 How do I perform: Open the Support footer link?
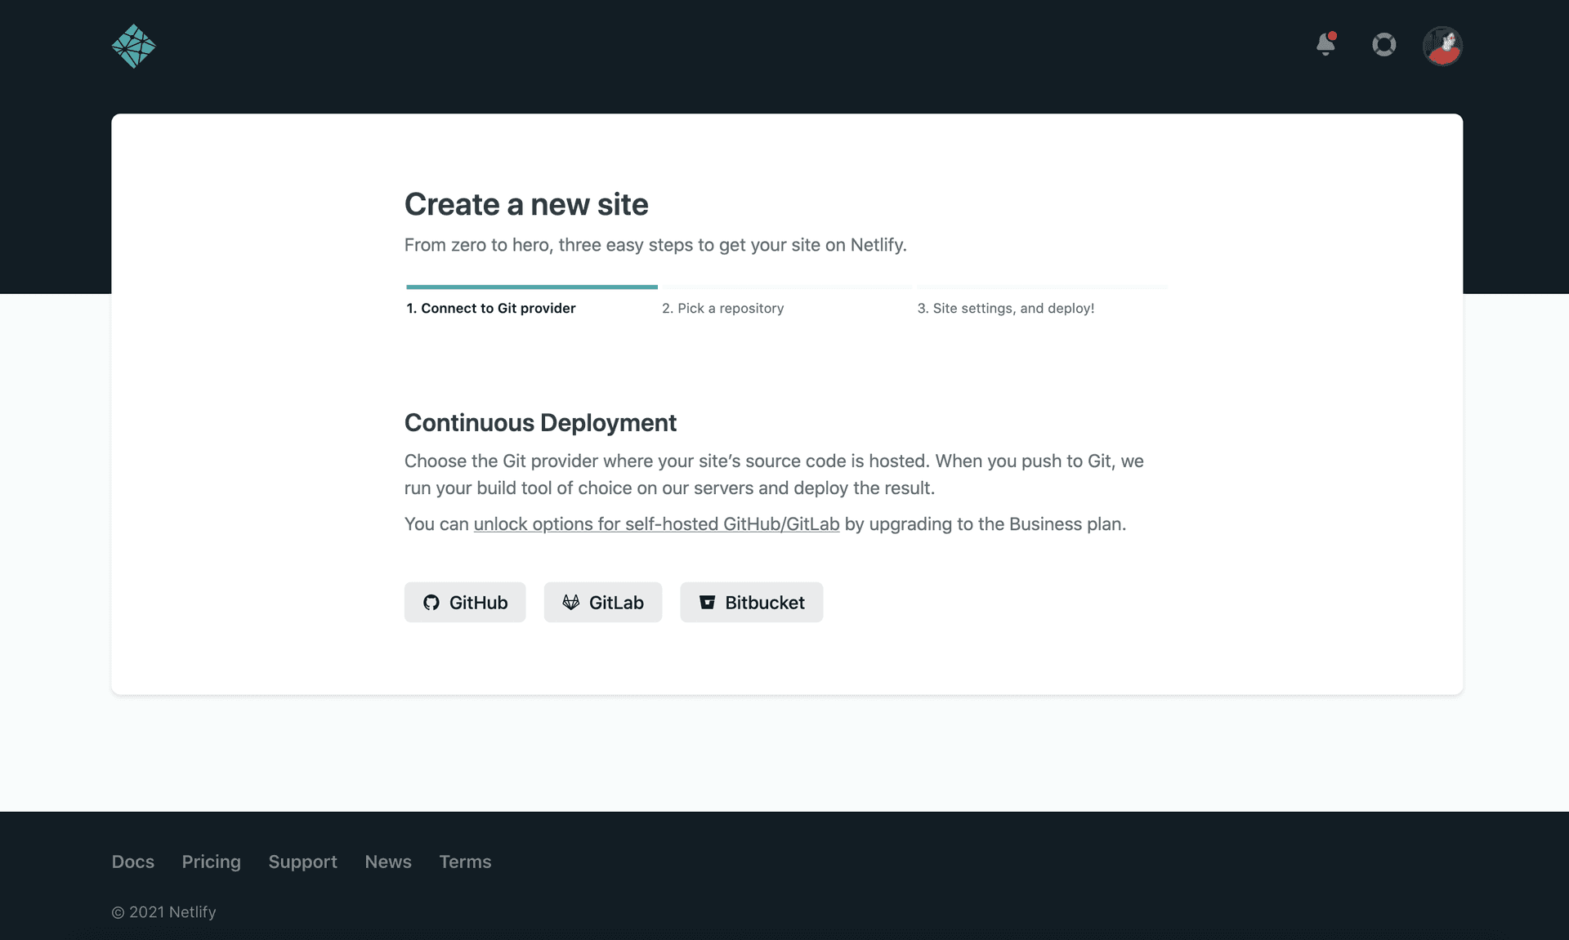coord(302,862)
